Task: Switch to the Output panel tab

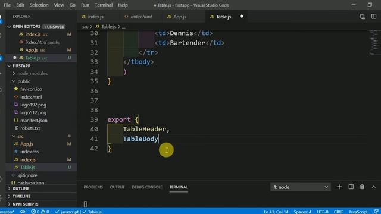Action: pos(117,187)
